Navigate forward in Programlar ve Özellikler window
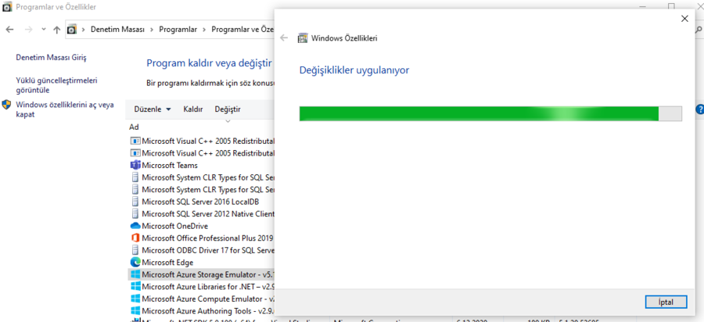Viewport: 704px width, 322px height. click(x=28, y=30)
